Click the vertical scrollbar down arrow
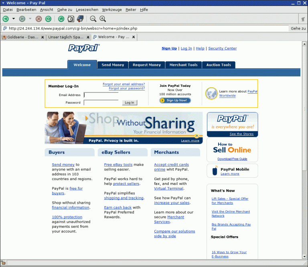 (x=304, y=256)
